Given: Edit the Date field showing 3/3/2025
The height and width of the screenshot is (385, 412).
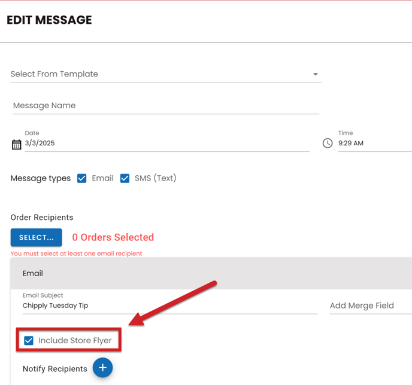Looking at the screenshot, I should point(166,143).
